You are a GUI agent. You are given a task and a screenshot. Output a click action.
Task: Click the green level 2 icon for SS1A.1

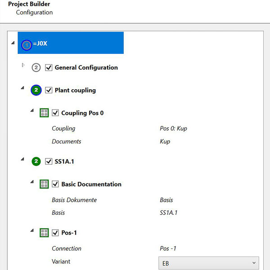(x=36, y=161)
